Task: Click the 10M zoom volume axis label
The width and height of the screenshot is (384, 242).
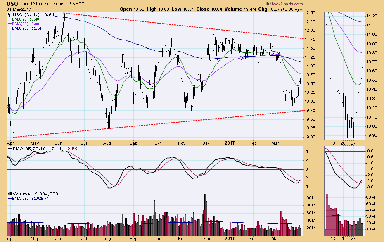Action: [x=370, y=229]
